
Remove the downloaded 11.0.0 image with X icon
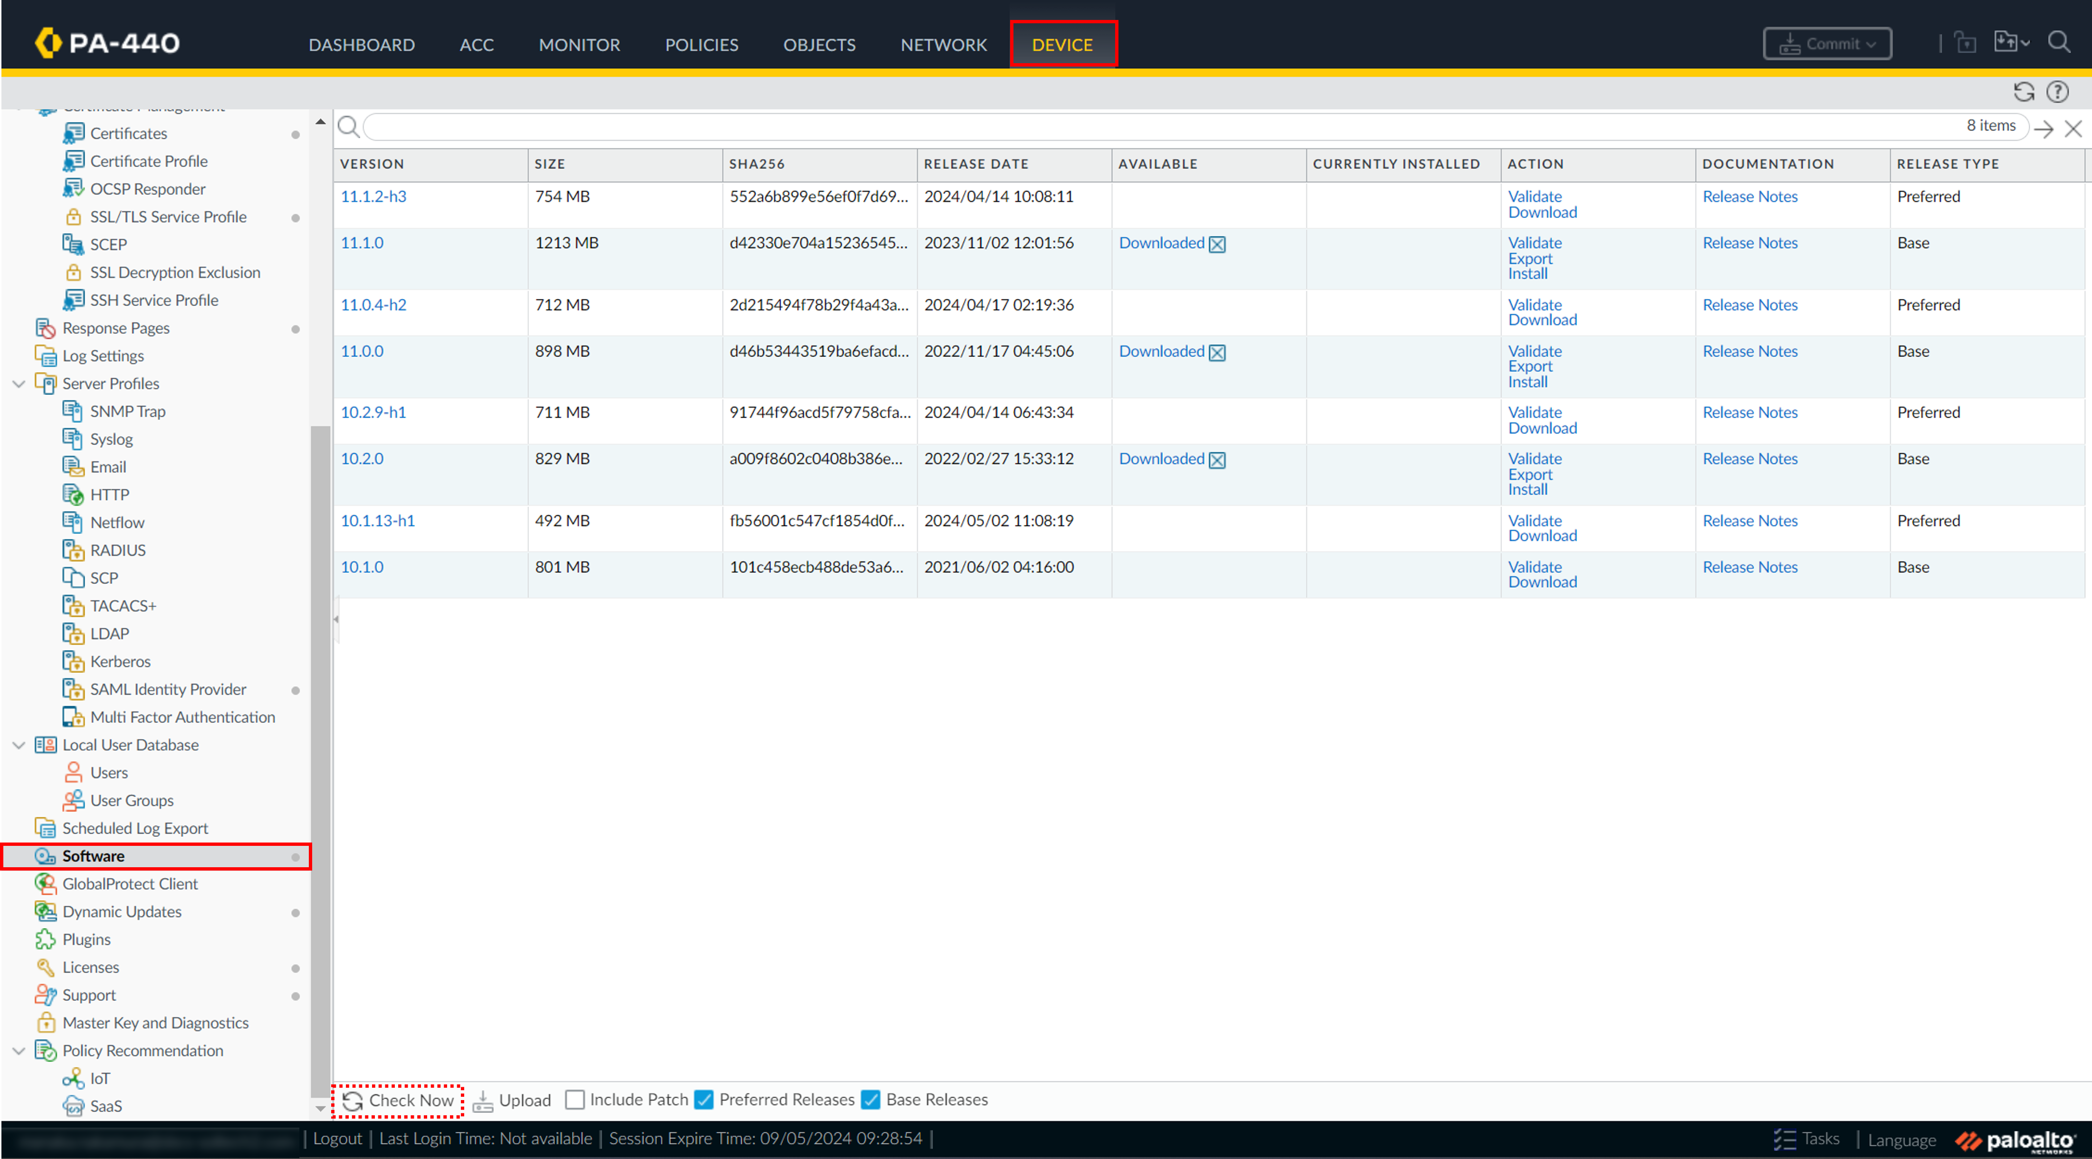click(1217, 353)
